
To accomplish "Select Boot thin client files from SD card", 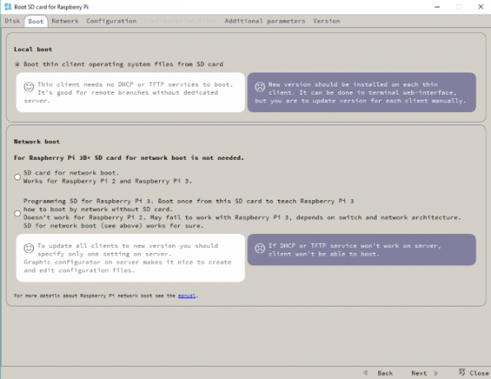I will click(17, 64).
